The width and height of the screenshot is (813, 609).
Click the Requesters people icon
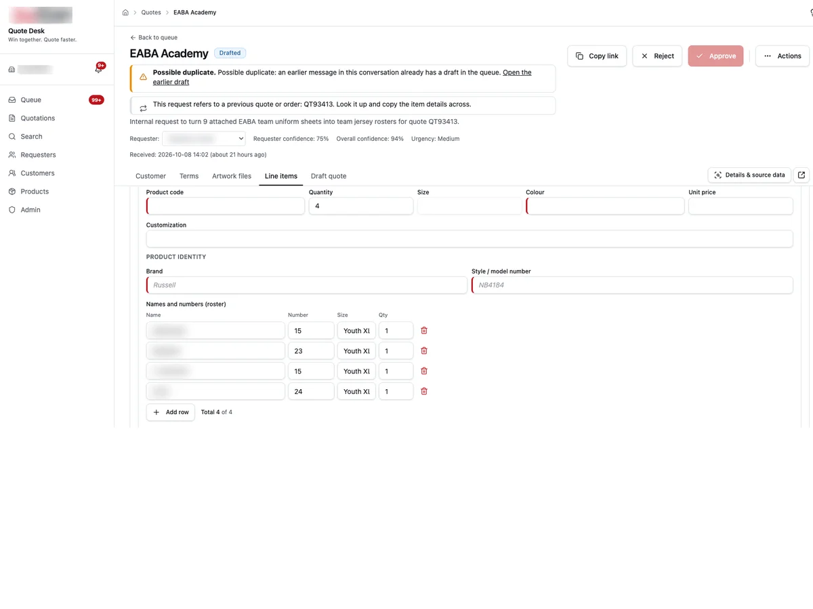(x=12, y=155)
